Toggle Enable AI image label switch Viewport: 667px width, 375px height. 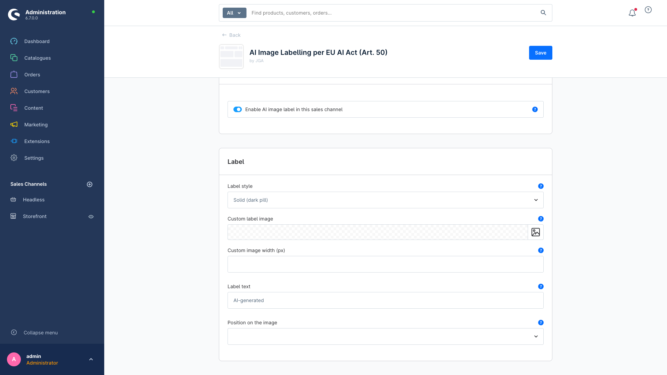point(238,109)
